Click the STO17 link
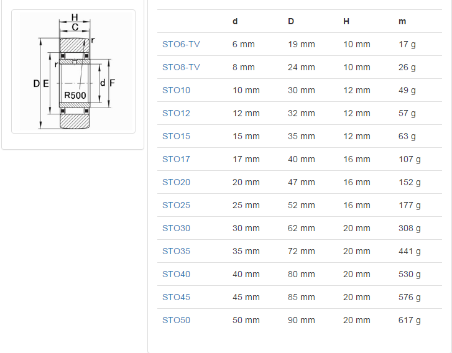452x353 pixels. click(x=176, y=159)
